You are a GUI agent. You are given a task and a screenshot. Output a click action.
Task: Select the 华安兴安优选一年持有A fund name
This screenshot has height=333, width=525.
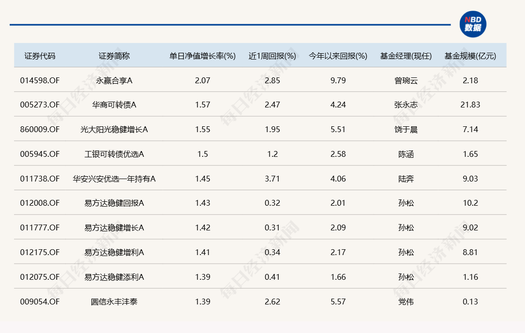click(x=114, y=179)
